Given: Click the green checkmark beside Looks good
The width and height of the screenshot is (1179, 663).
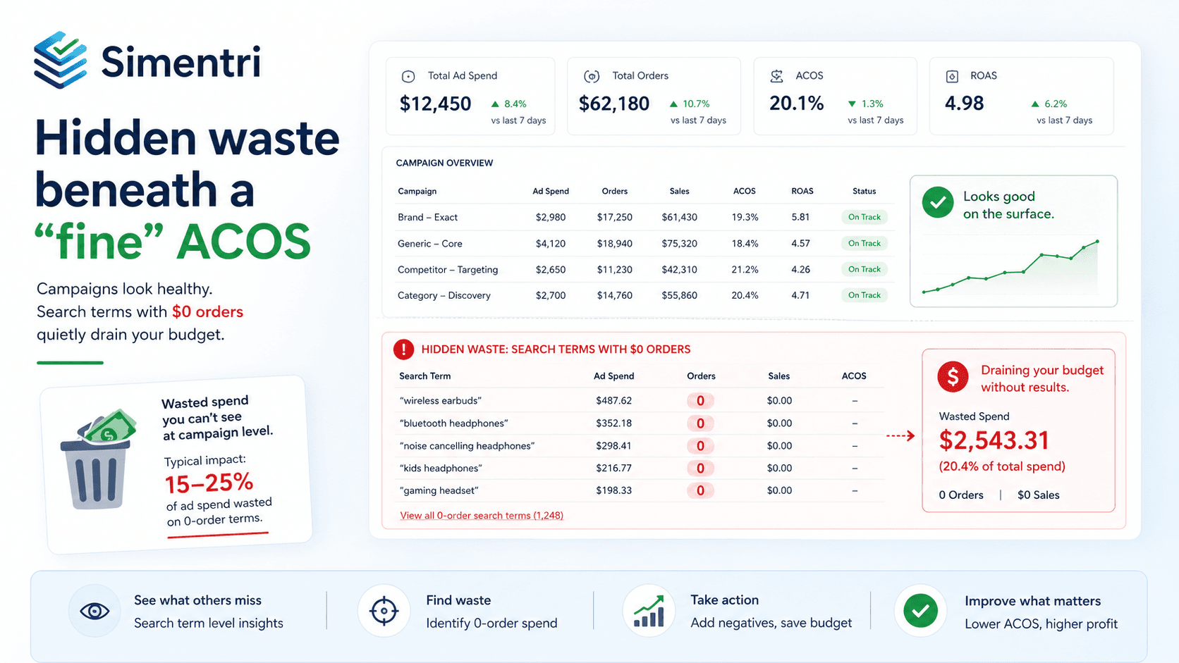Looking at the screenshot, I should pyautogui.click(x=938, y=203).
